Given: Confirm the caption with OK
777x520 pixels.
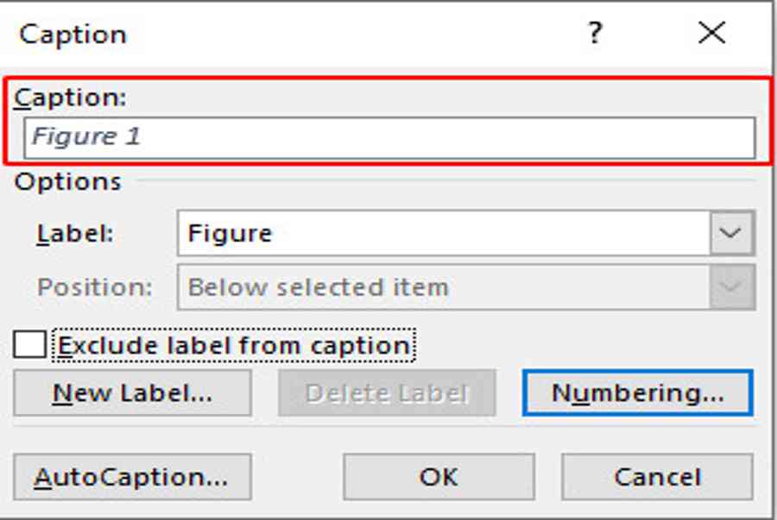Looking at the screenshot, I should [x=439, y=477].
